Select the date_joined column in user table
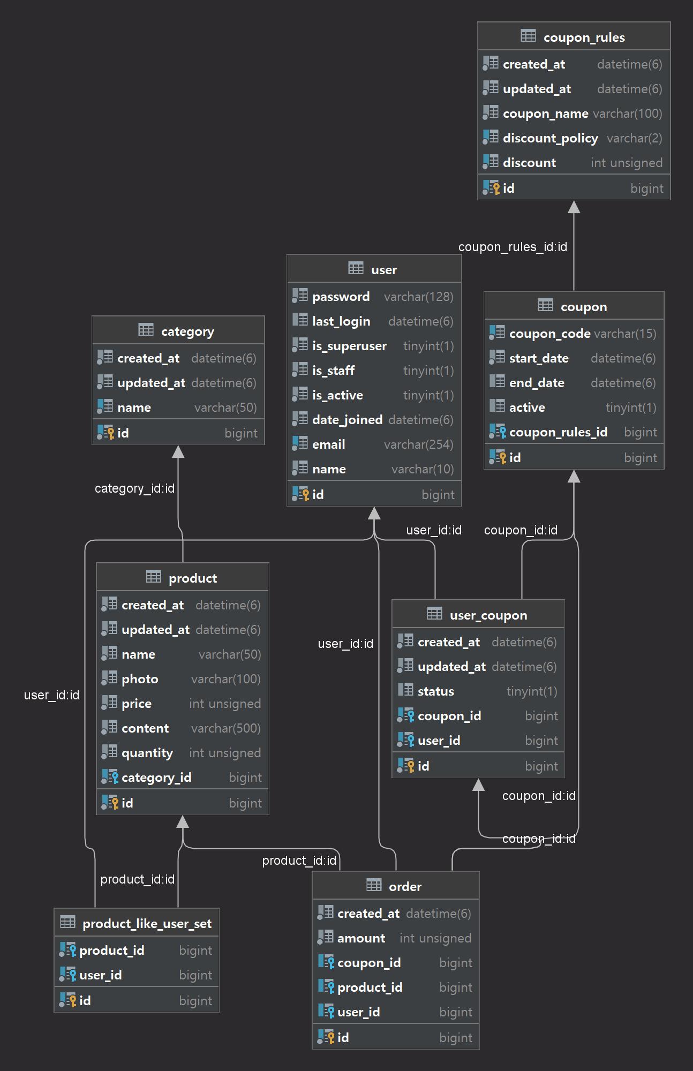Viewport: 693px width, 1071px height. [x=374, y=419]
